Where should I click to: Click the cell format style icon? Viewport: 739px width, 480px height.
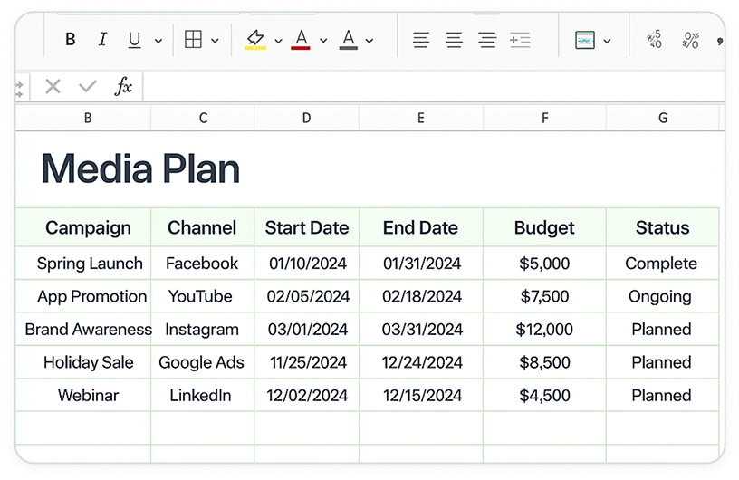tap(585, 40)
